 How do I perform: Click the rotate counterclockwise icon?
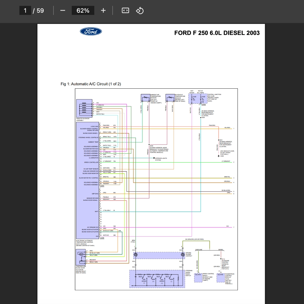(140, 10)
